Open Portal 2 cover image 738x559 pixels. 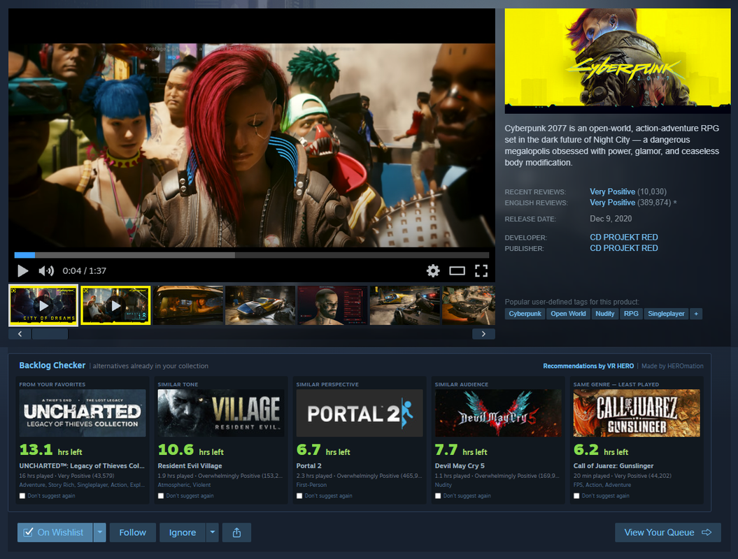[360, 413]
